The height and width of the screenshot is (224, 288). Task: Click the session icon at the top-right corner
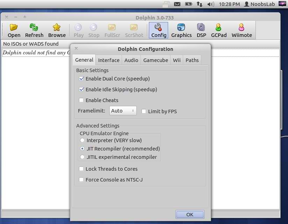tap(282, 4)
